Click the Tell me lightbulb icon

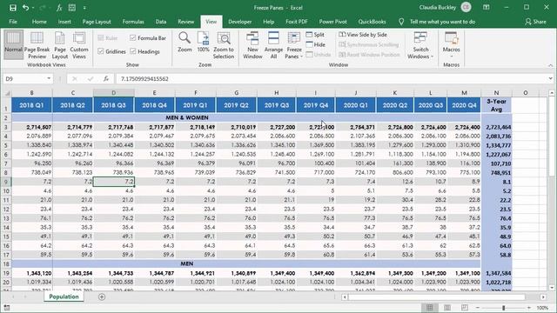click(401, 22)
